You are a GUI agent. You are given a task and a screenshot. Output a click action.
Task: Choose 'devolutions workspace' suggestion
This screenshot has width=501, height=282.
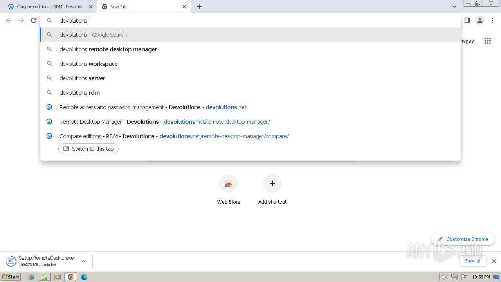point(250,64)
